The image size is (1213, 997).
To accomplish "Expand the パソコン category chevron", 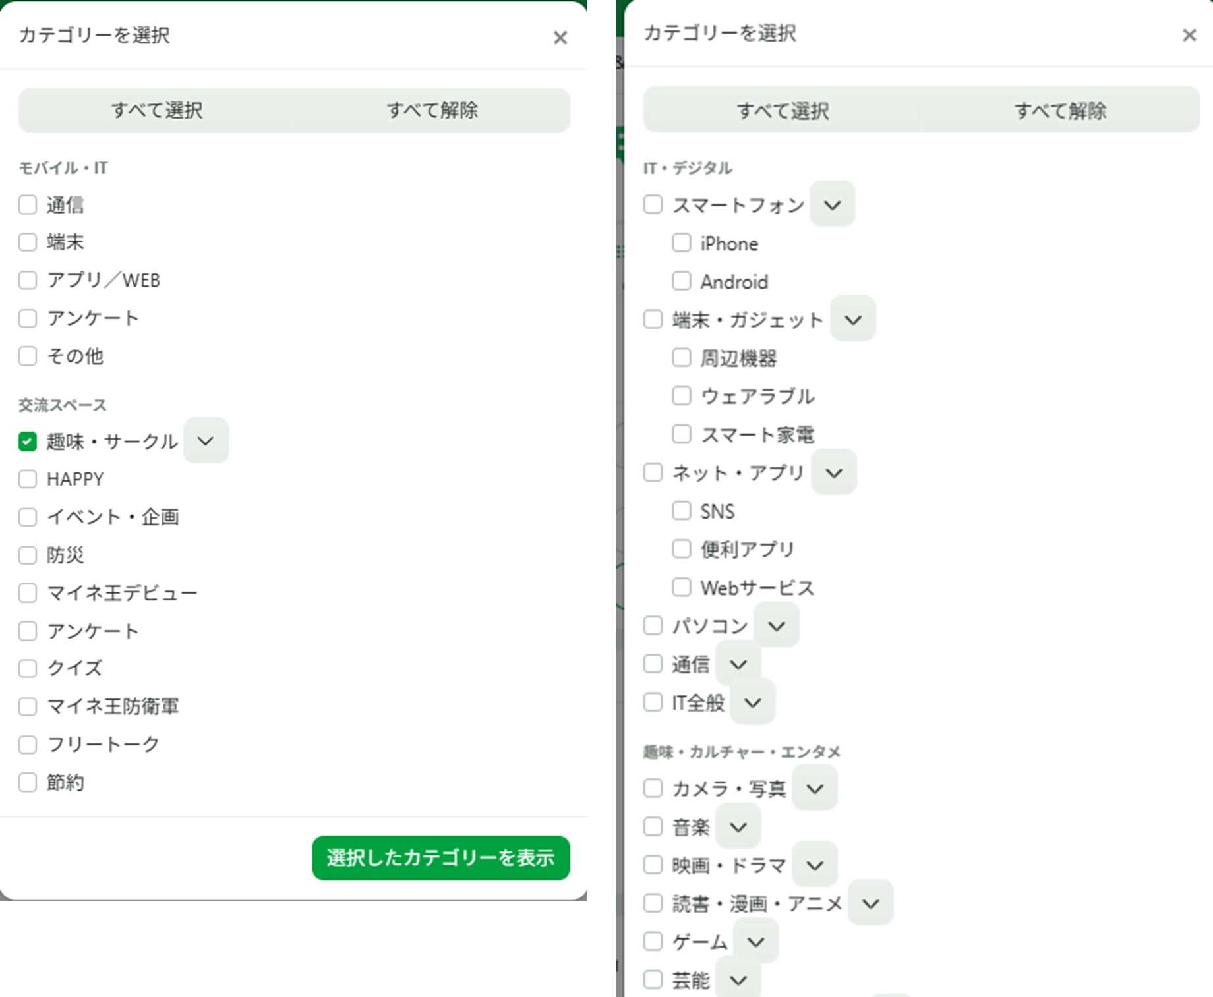I will 777,625.
